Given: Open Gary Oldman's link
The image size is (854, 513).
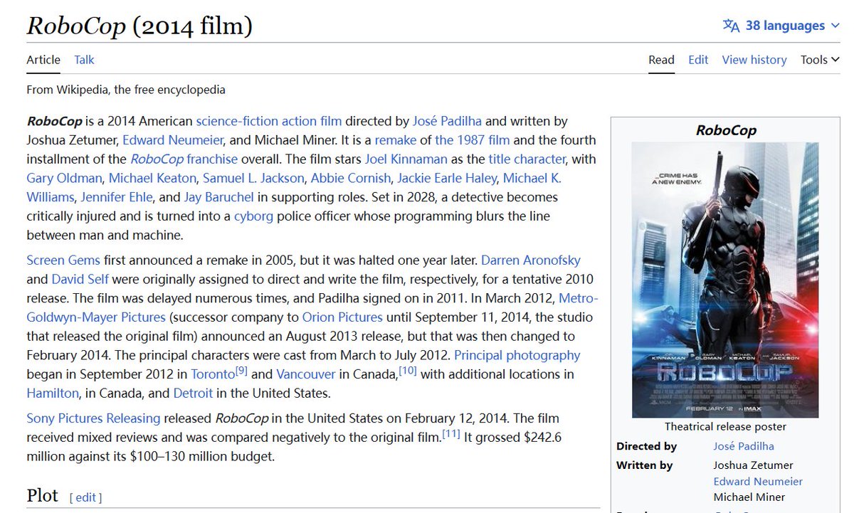Looking at the screenshot, I should (64, 178).
